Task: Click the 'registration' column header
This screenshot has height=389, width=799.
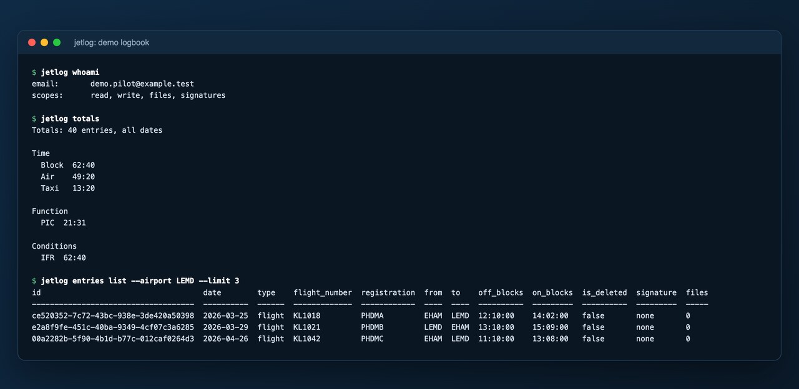Action: [x=388, y=292]
